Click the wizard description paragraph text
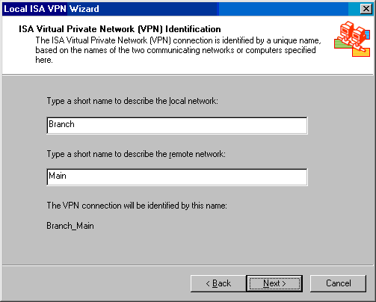The image size is (376, 302). click(x=178, y=50)
